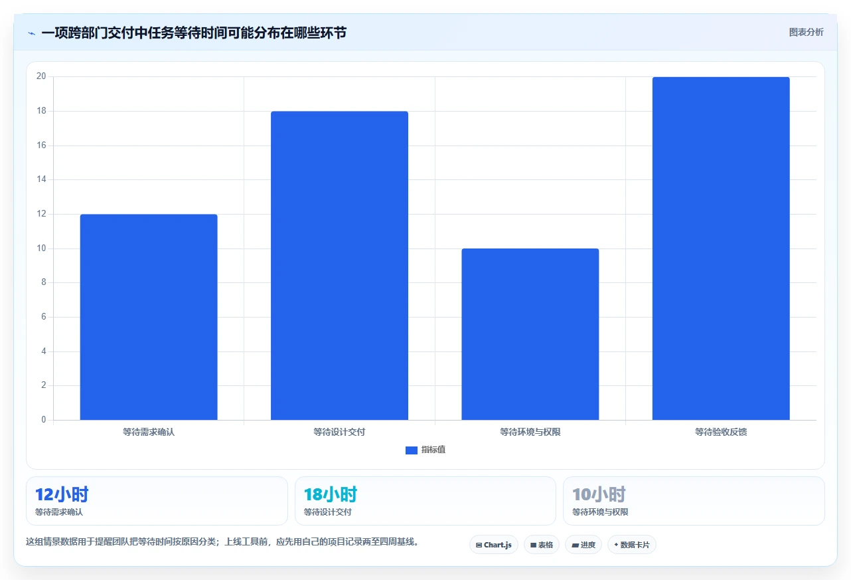Click the y-axis value 6
Image resolution: width=851 pixels, height=580 pixels.
pyautogui.click(x=44, y=317)
